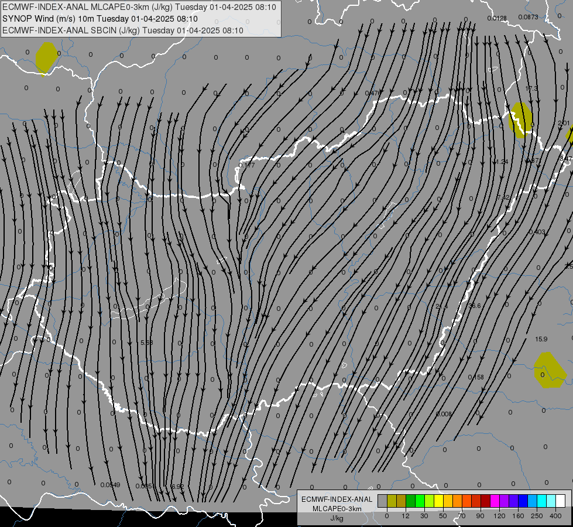Select the dark green legend swatch
The width and height of the screenshot is (573, 527).
coord(411,501)
